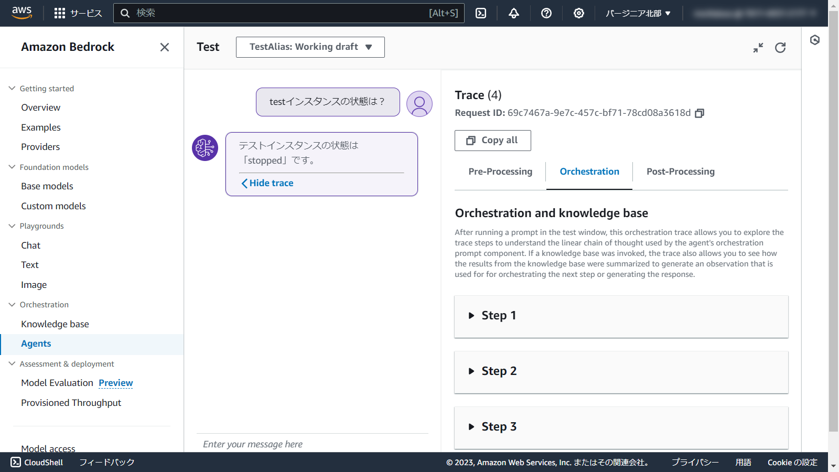839x472 pixels.
Task: Open the AWS help question mark icon
Action: (546, 13)
